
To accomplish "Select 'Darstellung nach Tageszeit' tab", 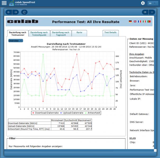I will [x=61, y=33].
